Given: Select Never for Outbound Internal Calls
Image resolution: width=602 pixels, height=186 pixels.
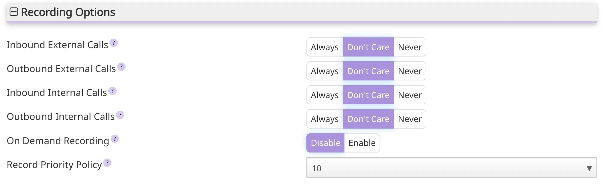Looking at the screenshot, I should pos(410,119).
